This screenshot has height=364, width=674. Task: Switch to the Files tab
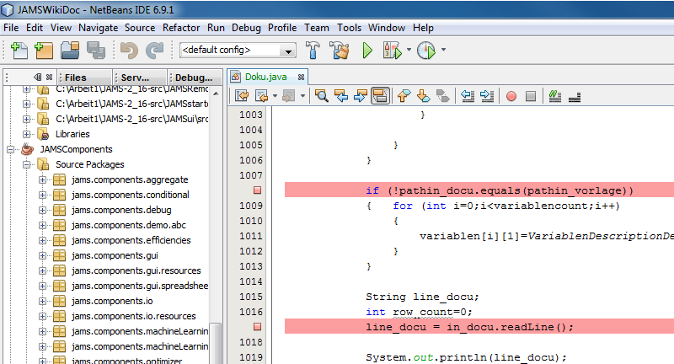click(x=75, y=77)
